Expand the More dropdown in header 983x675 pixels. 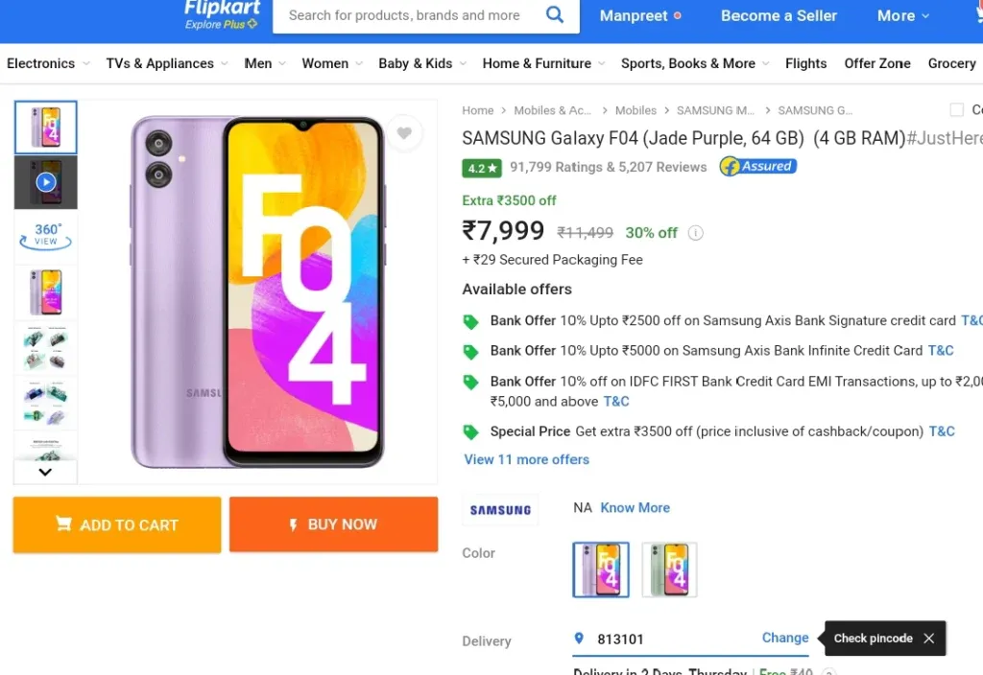(x=902, y=15)
